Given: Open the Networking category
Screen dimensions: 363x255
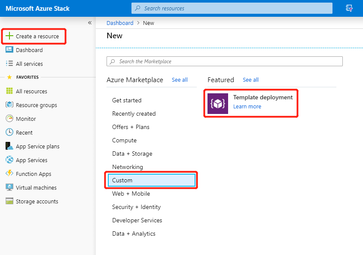Looking at the screenshot, I should (x=124, y=167).
